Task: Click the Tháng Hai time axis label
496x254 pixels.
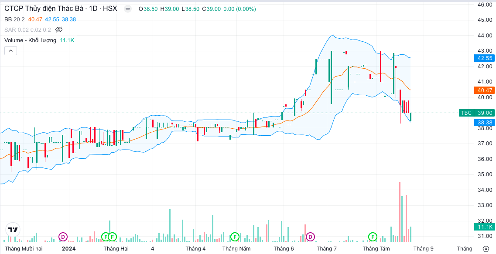Action: pyautogui.click(x=116, y=249)
